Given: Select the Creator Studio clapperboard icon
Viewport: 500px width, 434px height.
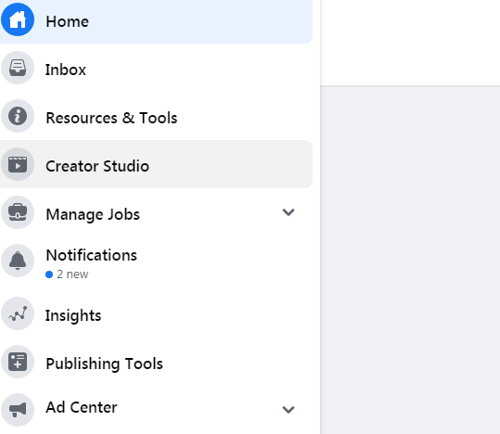Looking at the screenshot, I should coord(18,164).
